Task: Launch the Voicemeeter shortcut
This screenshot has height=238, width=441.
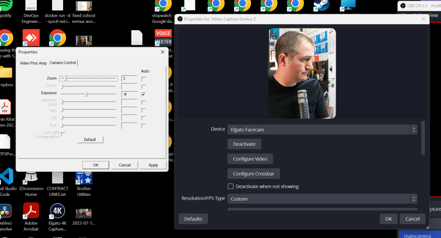Action: 163,37
